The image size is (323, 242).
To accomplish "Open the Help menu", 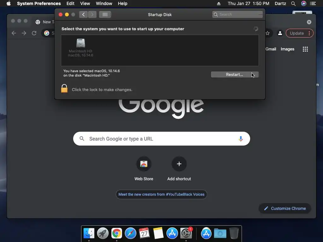I will coord(123,3).
